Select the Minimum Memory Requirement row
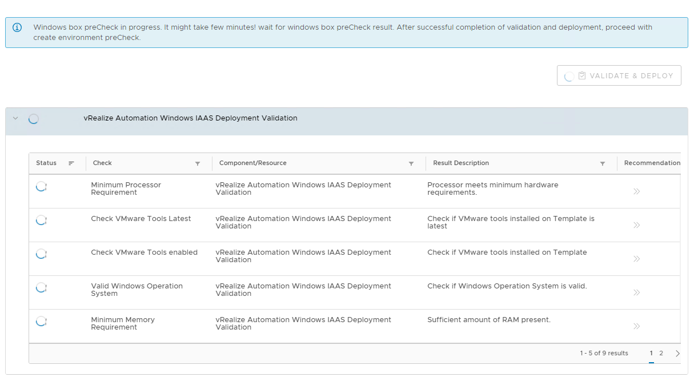Image resolution: width=698 pixels, height=381 pixels. (123, 323)
